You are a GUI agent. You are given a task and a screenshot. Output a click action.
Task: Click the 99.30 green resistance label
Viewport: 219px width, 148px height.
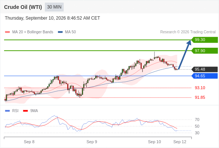point(205,40)
